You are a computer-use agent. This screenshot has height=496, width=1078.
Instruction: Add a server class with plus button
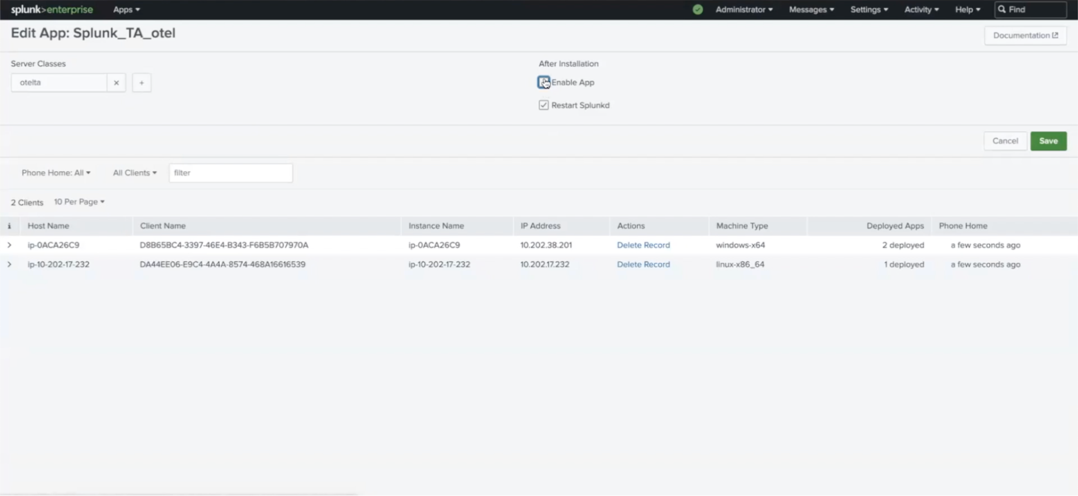pos(141,83)
